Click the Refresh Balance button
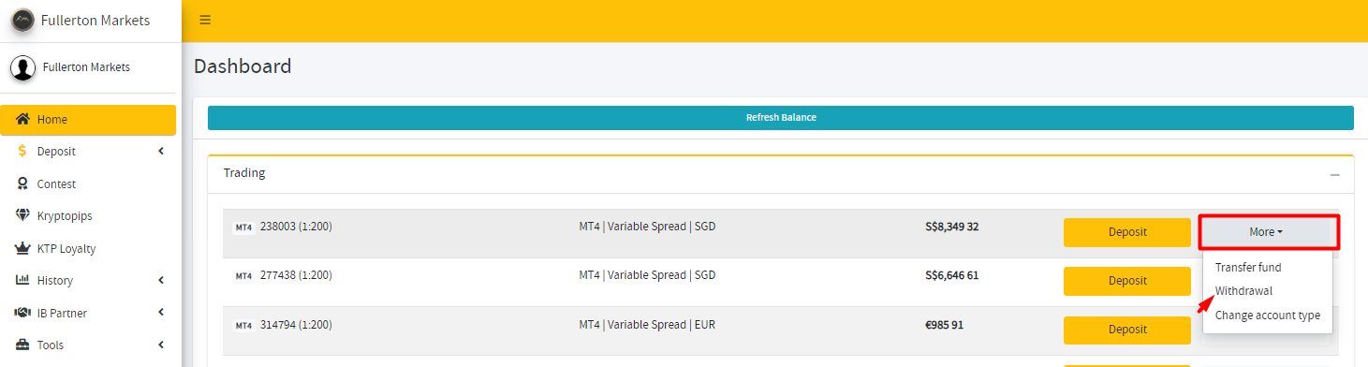Image resolution: width=1368 pixels, height=367 pixels. click(x=781, y=118)
